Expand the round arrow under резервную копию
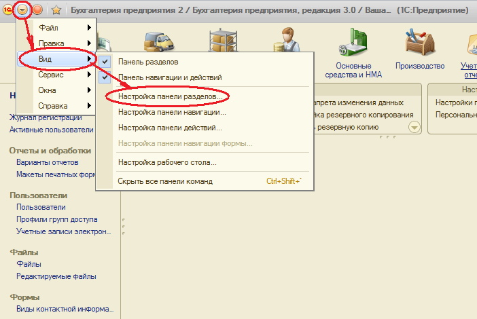The width and height of the screenshot is (477, 319). [x=414, y=127]
